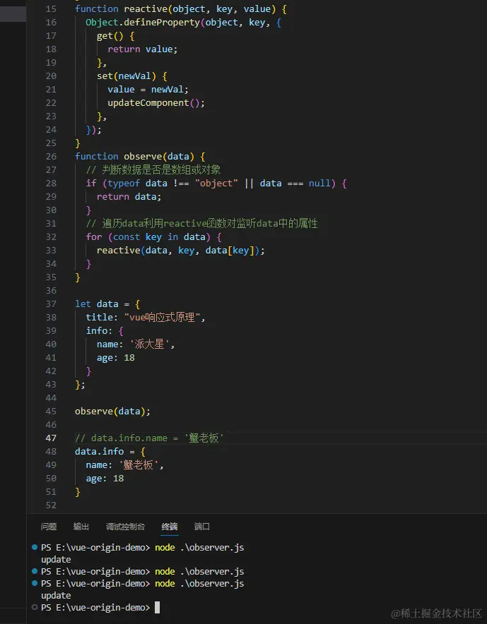
Task: Click 'age: 18' on line 50
Action: point(105,479)
